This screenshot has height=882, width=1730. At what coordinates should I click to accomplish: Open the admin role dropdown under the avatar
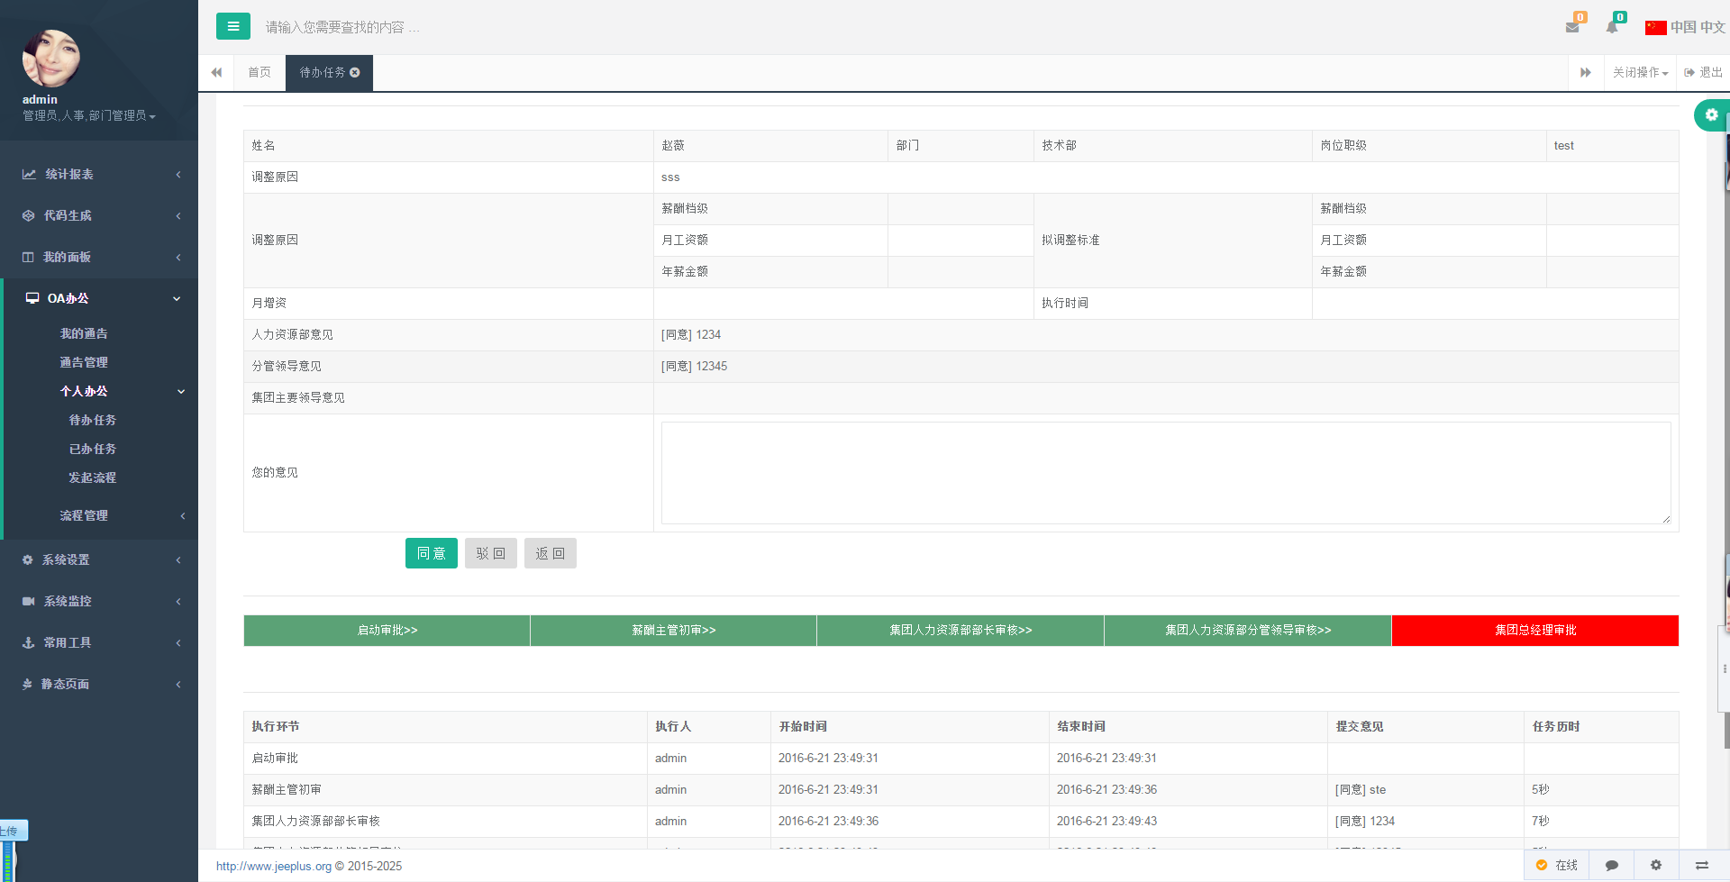click(89, 115)
